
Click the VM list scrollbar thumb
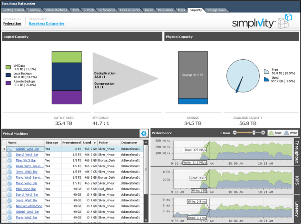pyautogui.click(x=146, y=169)
